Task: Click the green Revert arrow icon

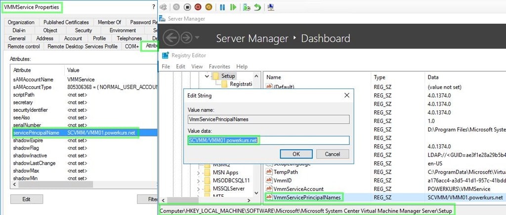Action: point(257,7)
